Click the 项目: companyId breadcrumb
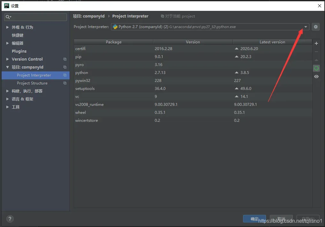Viewport: 325px width, 227px height. (x=89, y=16)
